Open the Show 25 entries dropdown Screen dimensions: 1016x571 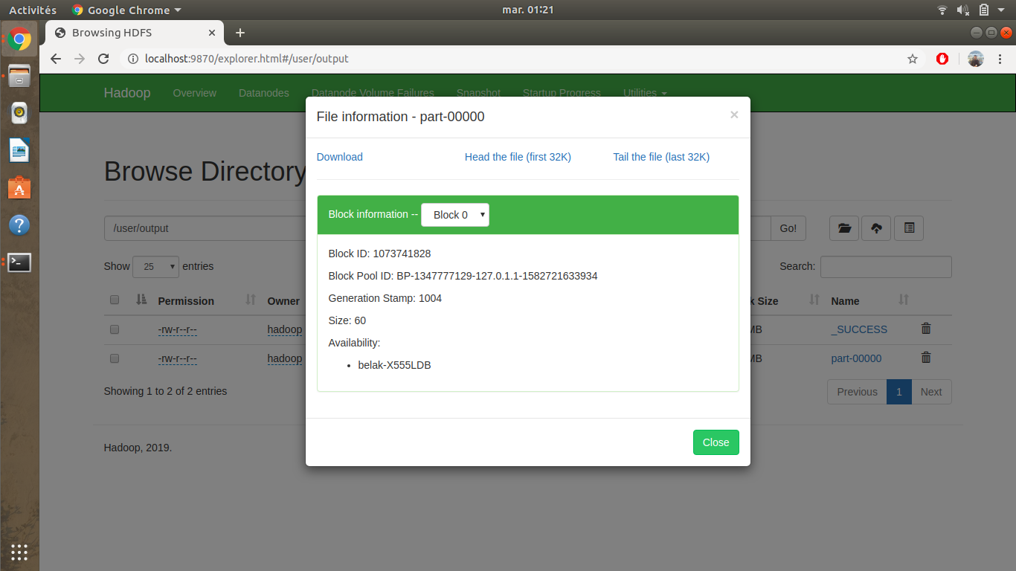point(155,266)
